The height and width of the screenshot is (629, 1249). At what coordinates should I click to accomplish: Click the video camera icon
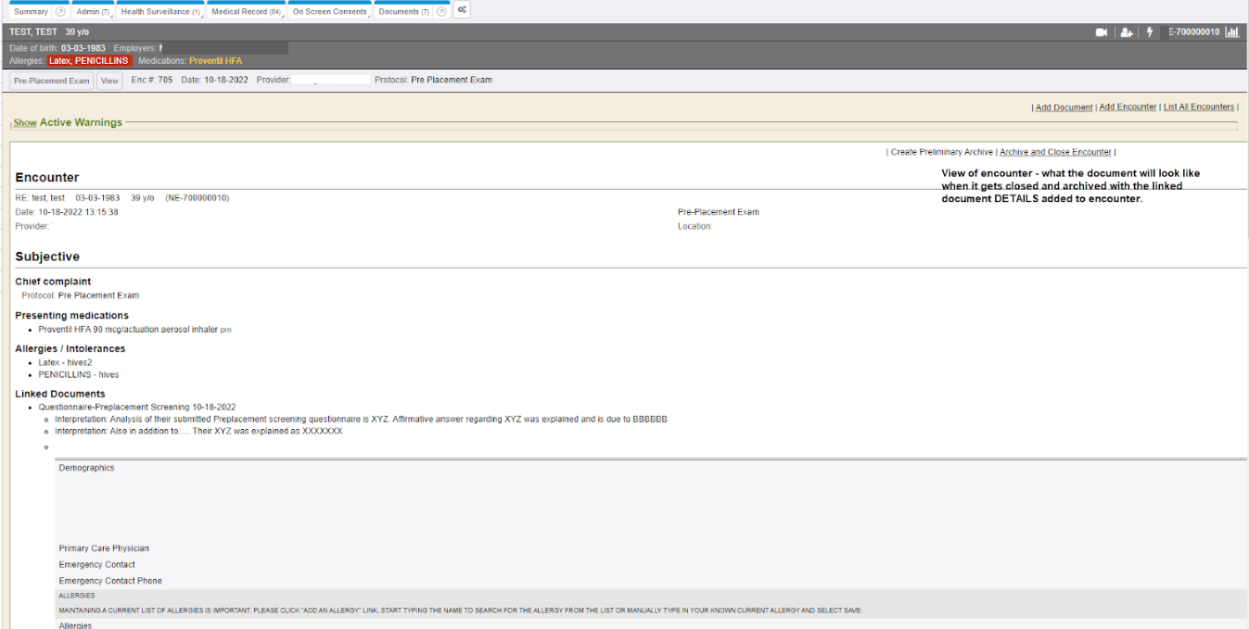click(x=1102, y=32)
